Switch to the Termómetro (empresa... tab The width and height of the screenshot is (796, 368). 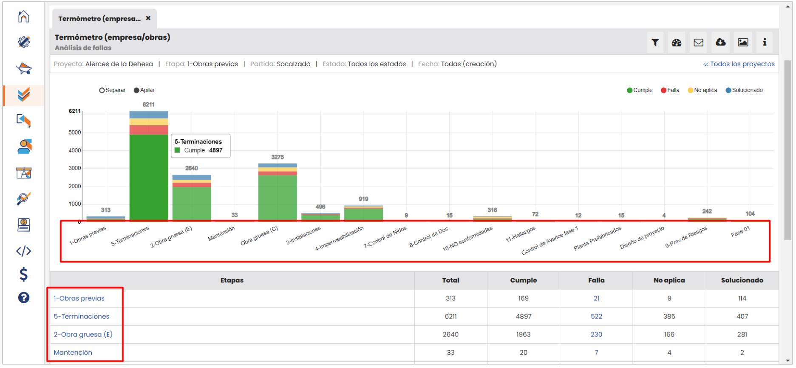tap(99, 19)
